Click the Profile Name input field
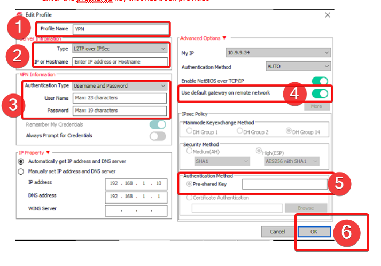381x266 pixels. (120, 28)
